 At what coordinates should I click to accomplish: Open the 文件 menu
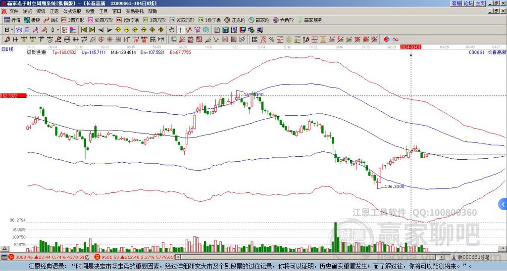[x=14, y=11]
